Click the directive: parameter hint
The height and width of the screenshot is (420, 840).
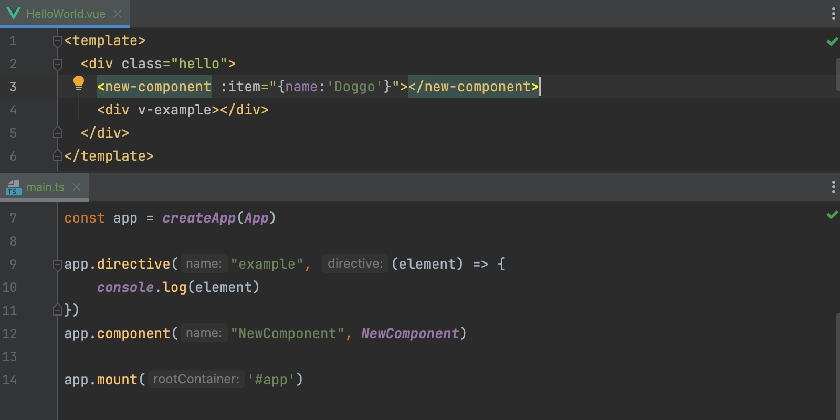pos(355,264)
